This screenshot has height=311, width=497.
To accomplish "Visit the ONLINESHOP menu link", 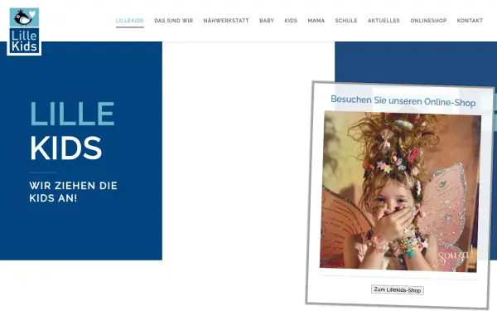I will click(x=428, y=21).
